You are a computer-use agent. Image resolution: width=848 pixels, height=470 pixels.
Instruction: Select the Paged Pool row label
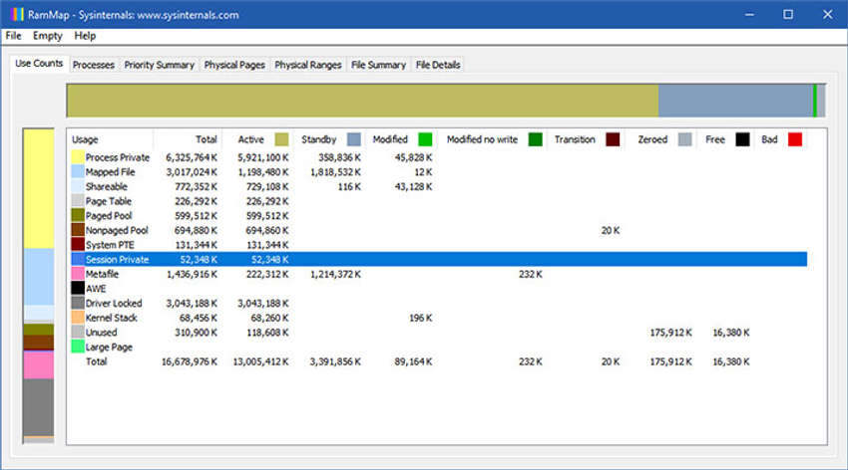[109, 216]
